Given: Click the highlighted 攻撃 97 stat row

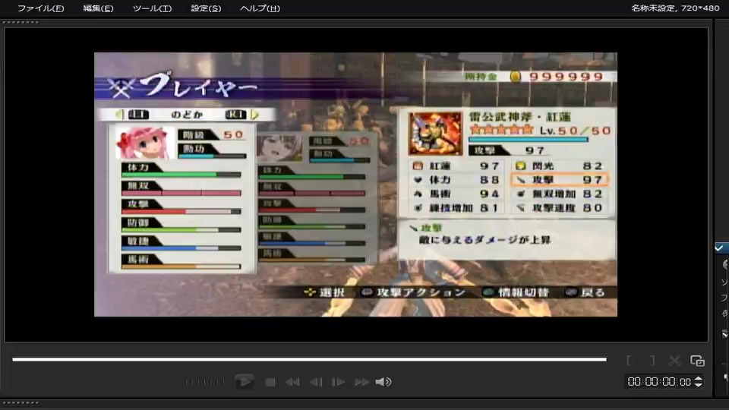Looking at the screenshot, I should pos(560,179).
